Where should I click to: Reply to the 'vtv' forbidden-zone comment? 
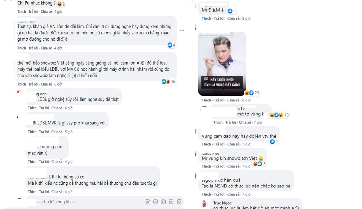pyautogui.click(x=219, y=144)
